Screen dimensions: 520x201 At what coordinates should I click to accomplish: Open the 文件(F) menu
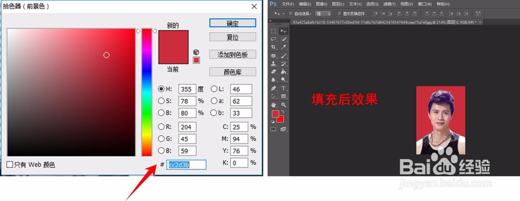click(x=288, y=4)
